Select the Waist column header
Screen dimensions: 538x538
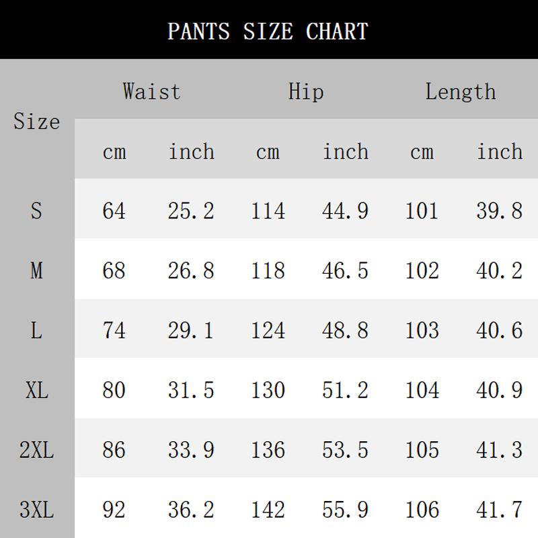pos(151,91)
